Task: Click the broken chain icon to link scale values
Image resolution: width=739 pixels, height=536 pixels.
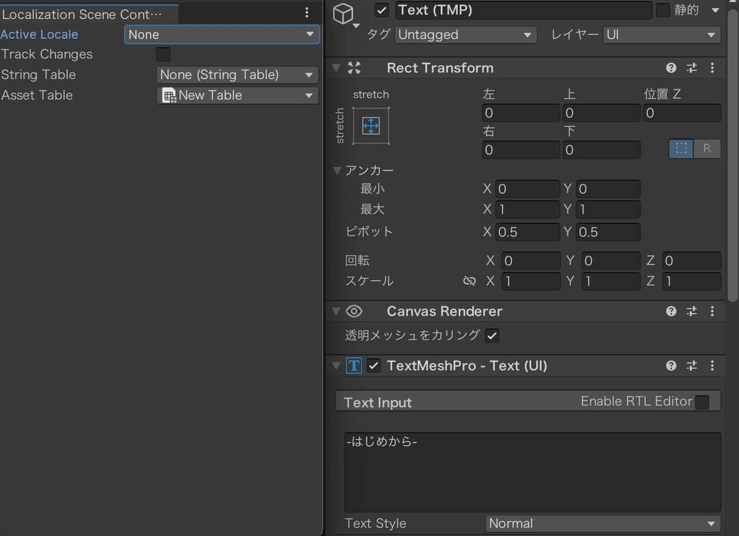Action: pos(469,281)
